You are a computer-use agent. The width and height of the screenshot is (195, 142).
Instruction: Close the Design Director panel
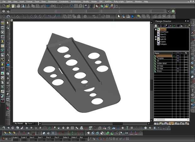[x=188, y=21]
